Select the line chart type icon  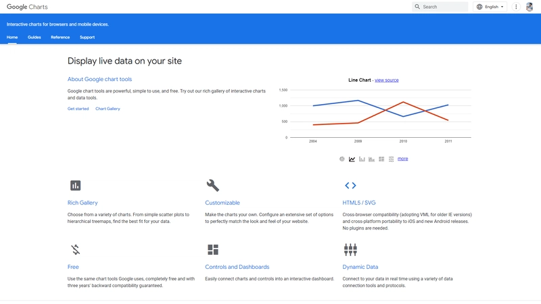click(x=352, y=159)
